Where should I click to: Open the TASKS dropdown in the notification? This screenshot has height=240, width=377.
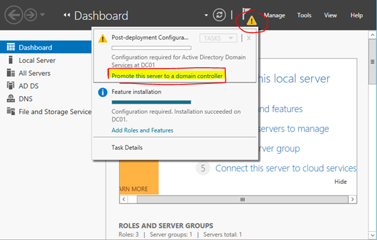[x=218, y=38]
